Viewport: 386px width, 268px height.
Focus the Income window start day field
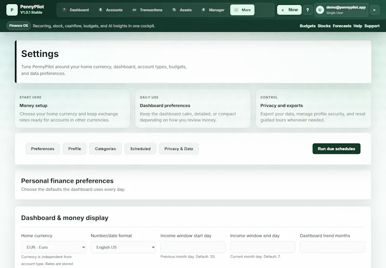click(193, 247)
